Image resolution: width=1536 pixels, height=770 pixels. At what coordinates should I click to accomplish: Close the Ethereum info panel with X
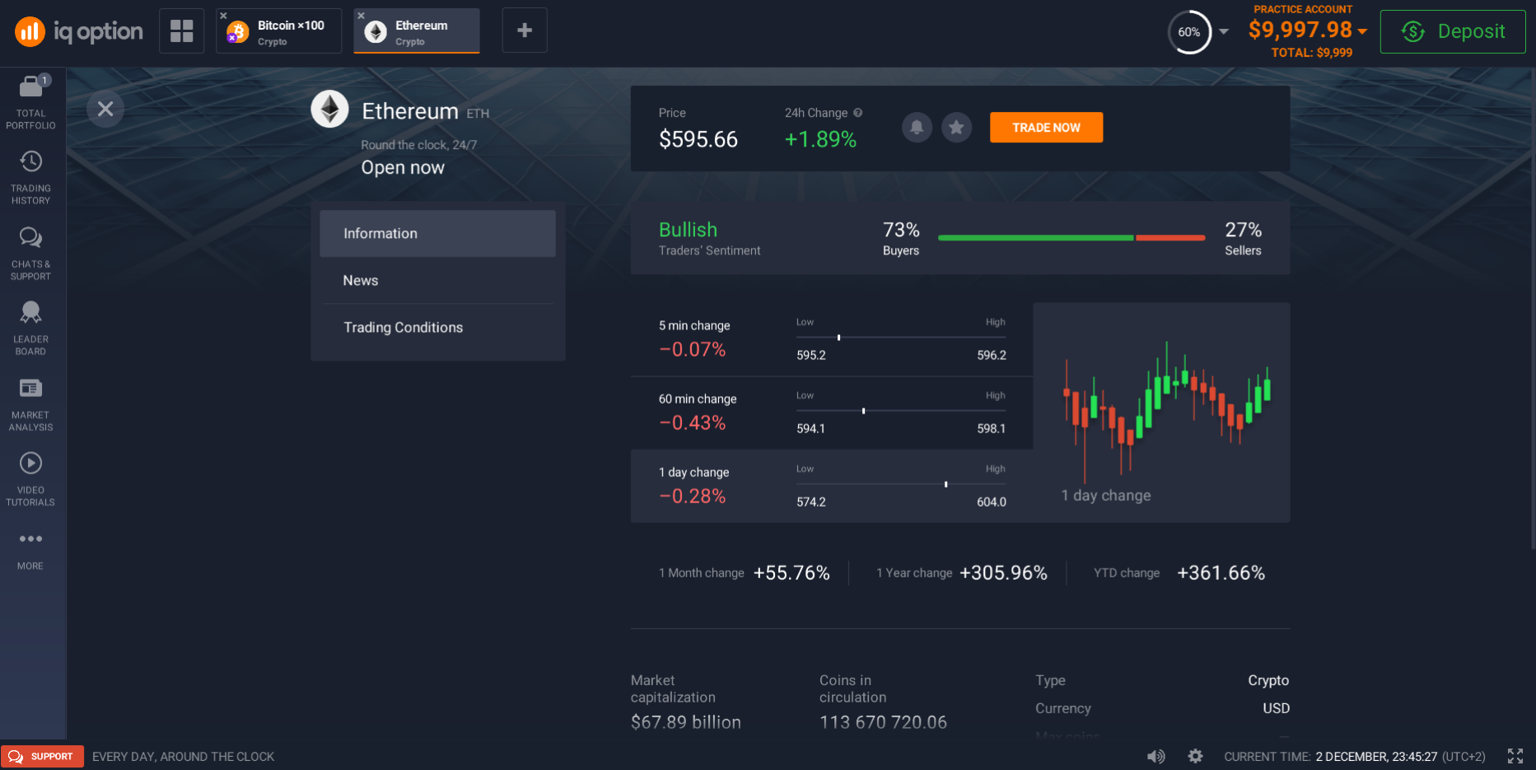pyautogui.click(x=105, y=109)
